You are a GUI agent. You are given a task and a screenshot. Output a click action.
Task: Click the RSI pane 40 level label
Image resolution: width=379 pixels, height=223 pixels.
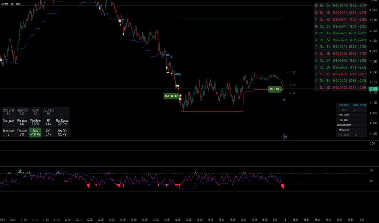[x=371, y=181]
